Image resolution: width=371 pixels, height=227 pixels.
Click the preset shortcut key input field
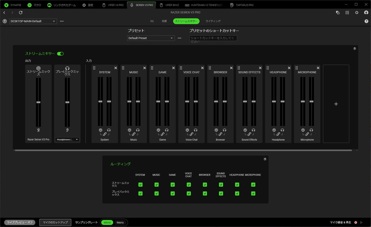tap(213, 38)
